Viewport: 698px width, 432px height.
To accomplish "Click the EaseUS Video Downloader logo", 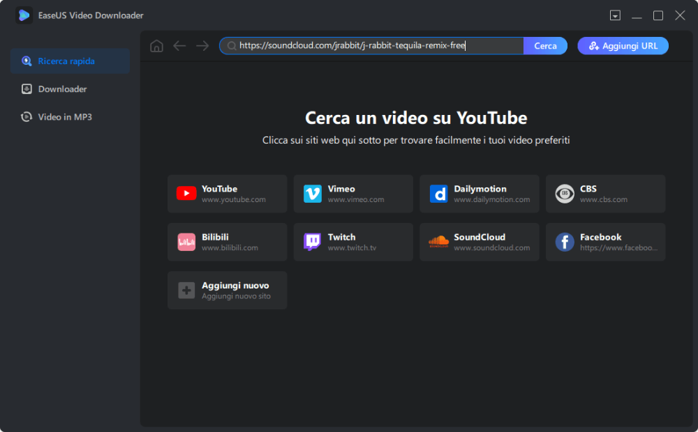I will (24, 15).
